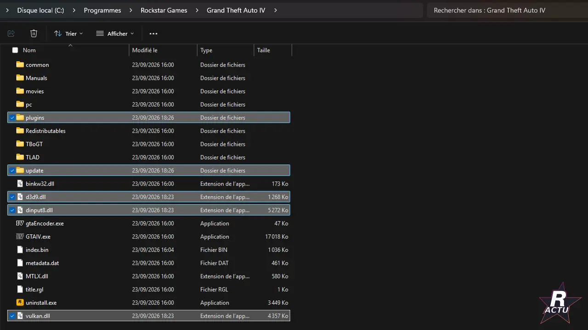Navigate to Disque local (C:) breadcrumb

tap(40, 10)
